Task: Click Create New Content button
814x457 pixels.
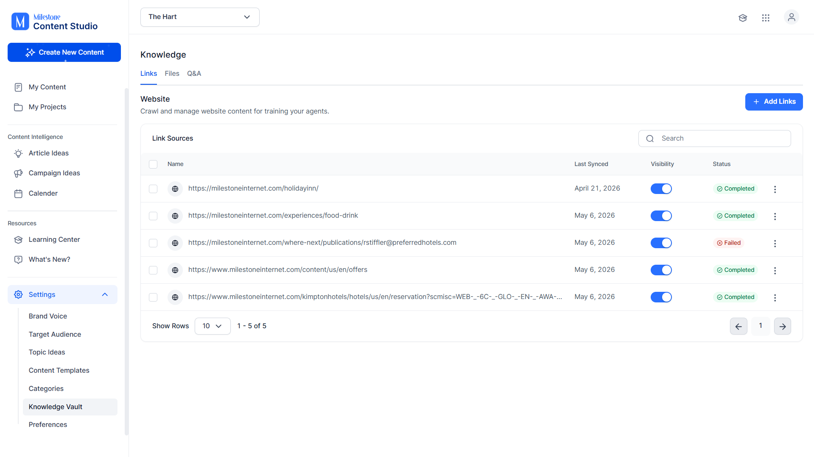Action: tap(64, 53)
